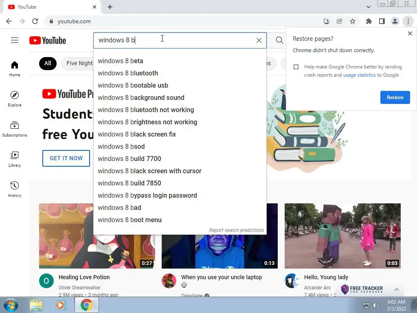This screenshot has width=417, height=313.
Task: Click the lock site info icon
Action: pyautogui.click(x=51, y=21)
